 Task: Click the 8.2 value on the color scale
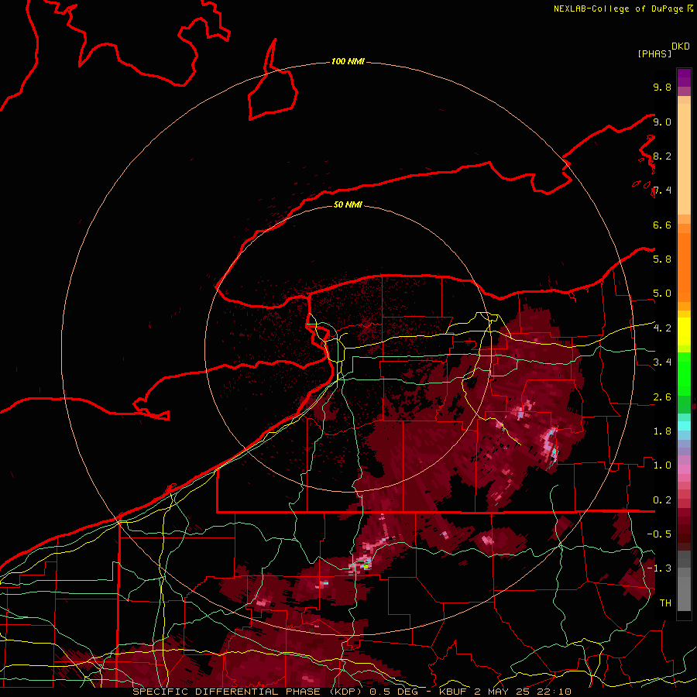[662, 156]
